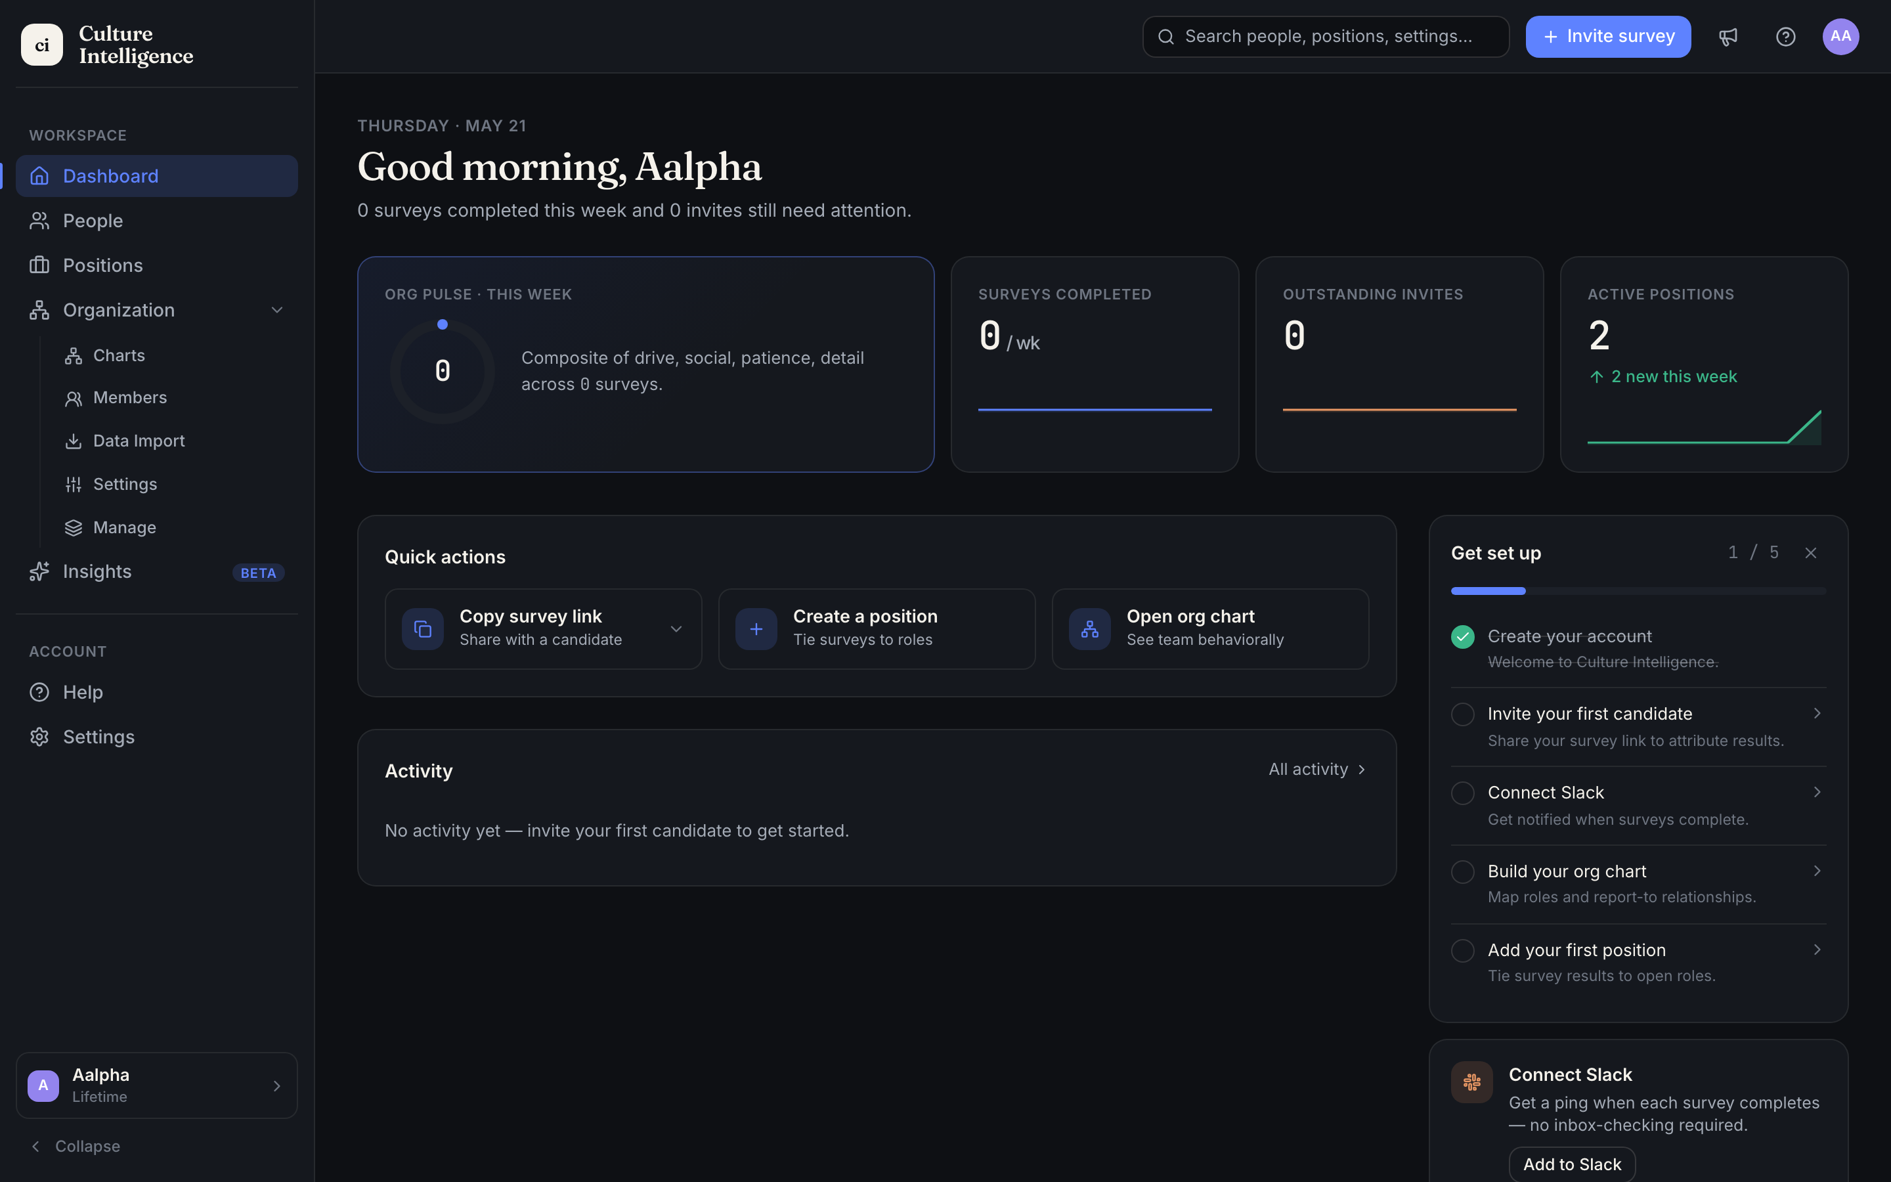Open Members under Organization
The image size is (1891, 1182).
click(x=172, y=399)
